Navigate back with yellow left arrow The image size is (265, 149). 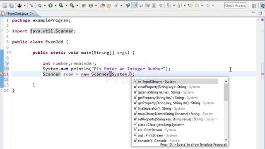(197, 5)
